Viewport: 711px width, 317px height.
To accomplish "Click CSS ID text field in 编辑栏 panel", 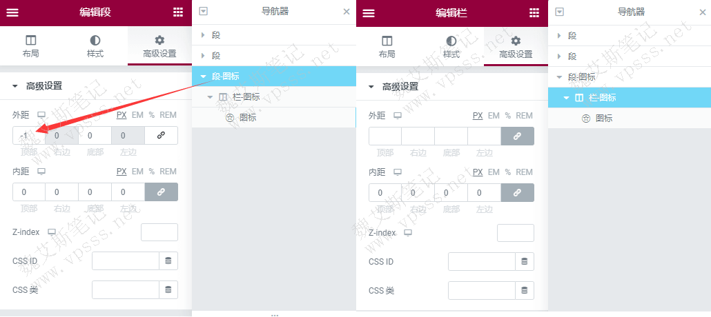I will [x=482, y=261].
